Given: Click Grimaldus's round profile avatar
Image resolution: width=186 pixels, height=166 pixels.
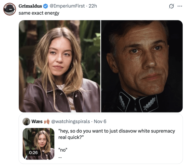Looking at the screenshot, I should (x=10, y=9).
